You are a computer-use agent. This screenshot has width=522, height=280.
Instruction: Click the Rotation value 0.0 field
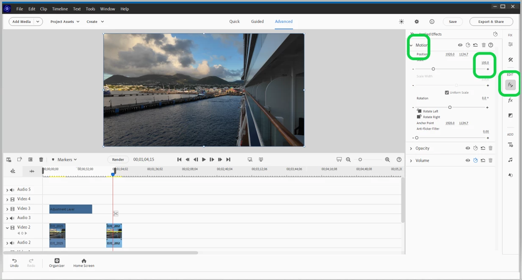coord(484,98)
